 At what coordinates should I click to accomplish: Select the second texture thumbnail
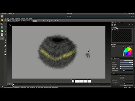coord(115,30)
